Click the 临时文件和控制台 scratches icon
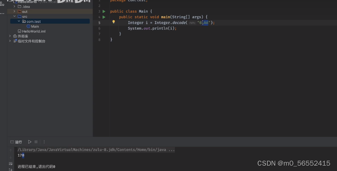This screenshot has width=337, height=171. (x=15, y=41)
